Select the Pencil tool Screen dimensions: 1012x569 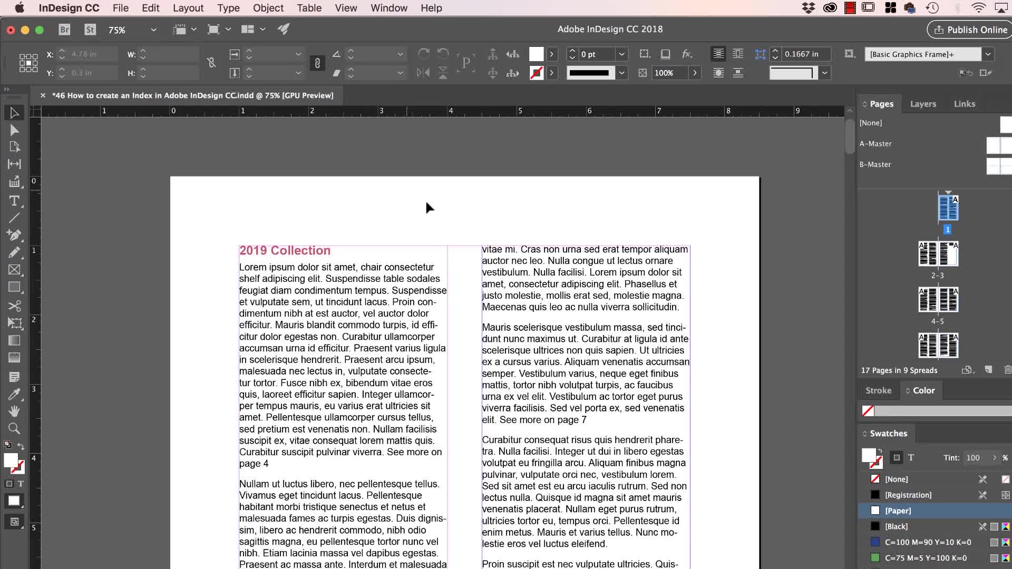14,252
